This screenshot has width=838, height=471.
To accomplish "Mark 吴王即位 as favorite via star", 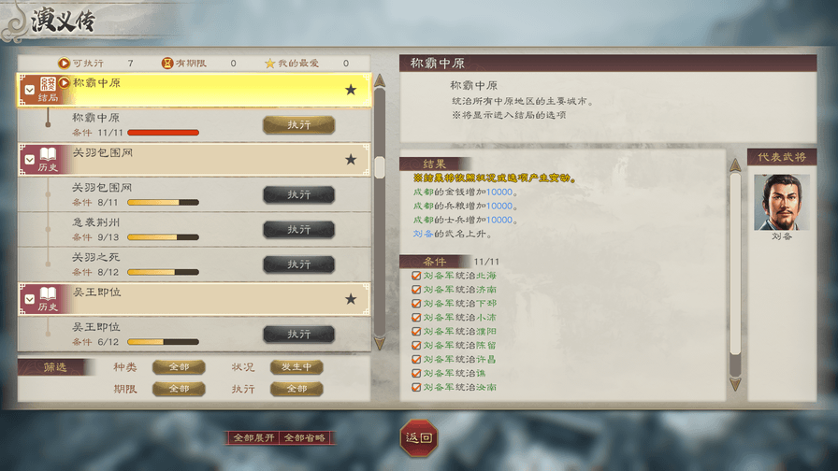I will tap(351, 299).
